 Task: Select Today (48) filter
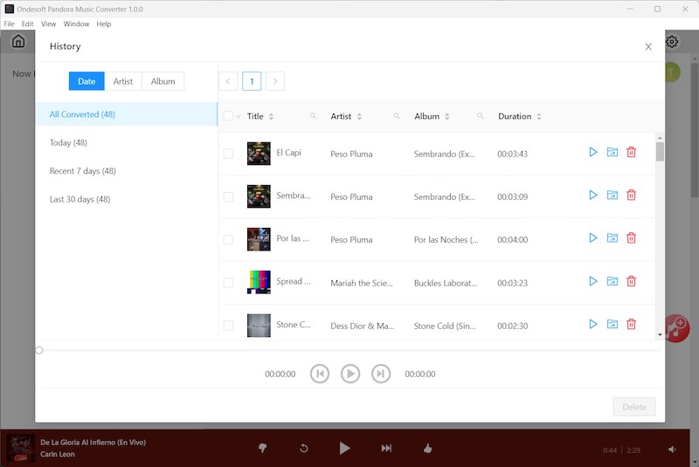(x=126, y=142)
